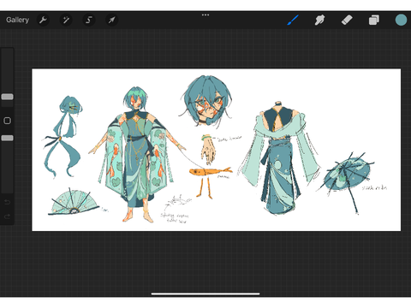The height and width of the screenshot is (308, 411).
Task: Tap the redo arrow on sidebar
Action: (x=8, y=216)
